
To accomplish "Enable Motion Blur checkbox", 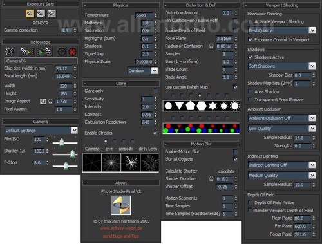I will coord(236,151).
